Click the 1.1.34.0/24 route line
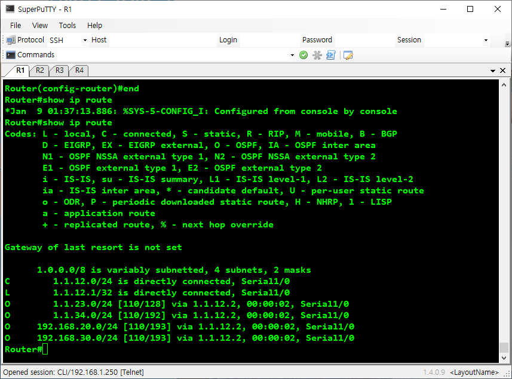512x379 pixels. coord(177,315)
